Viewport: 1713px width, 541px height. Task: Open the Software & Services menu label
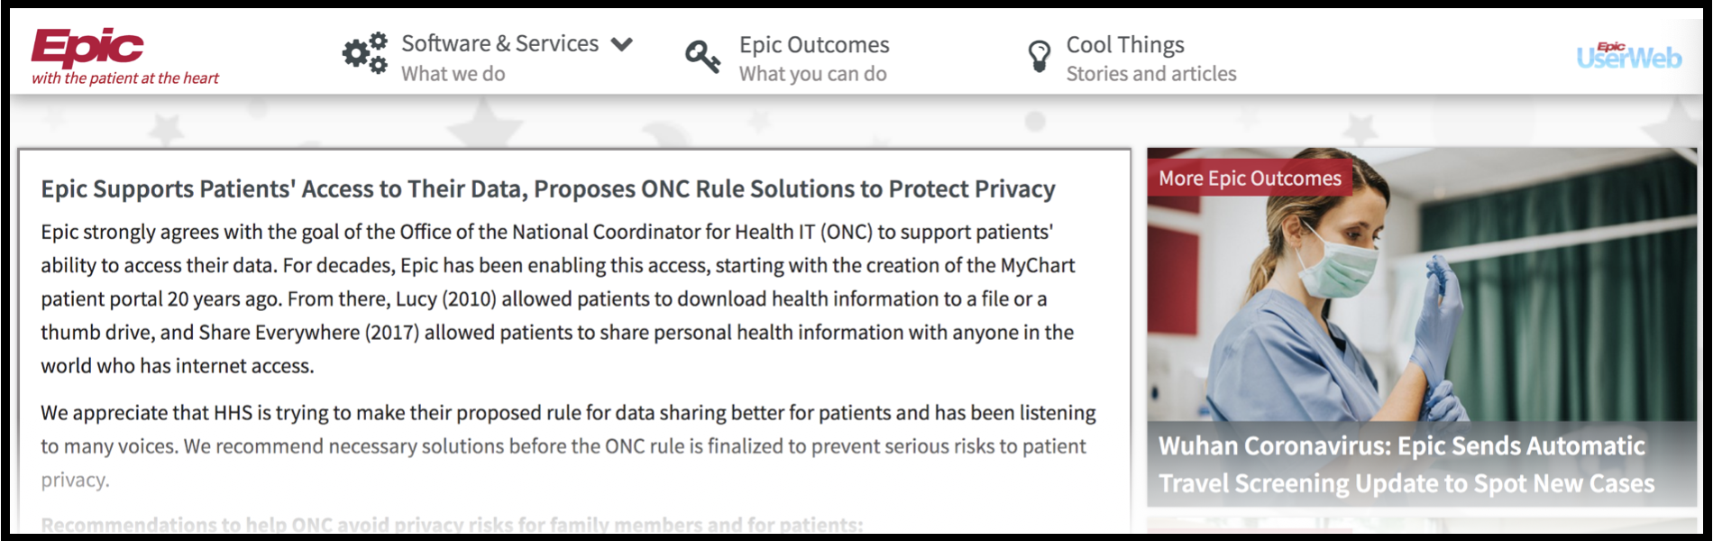(499, 43)
